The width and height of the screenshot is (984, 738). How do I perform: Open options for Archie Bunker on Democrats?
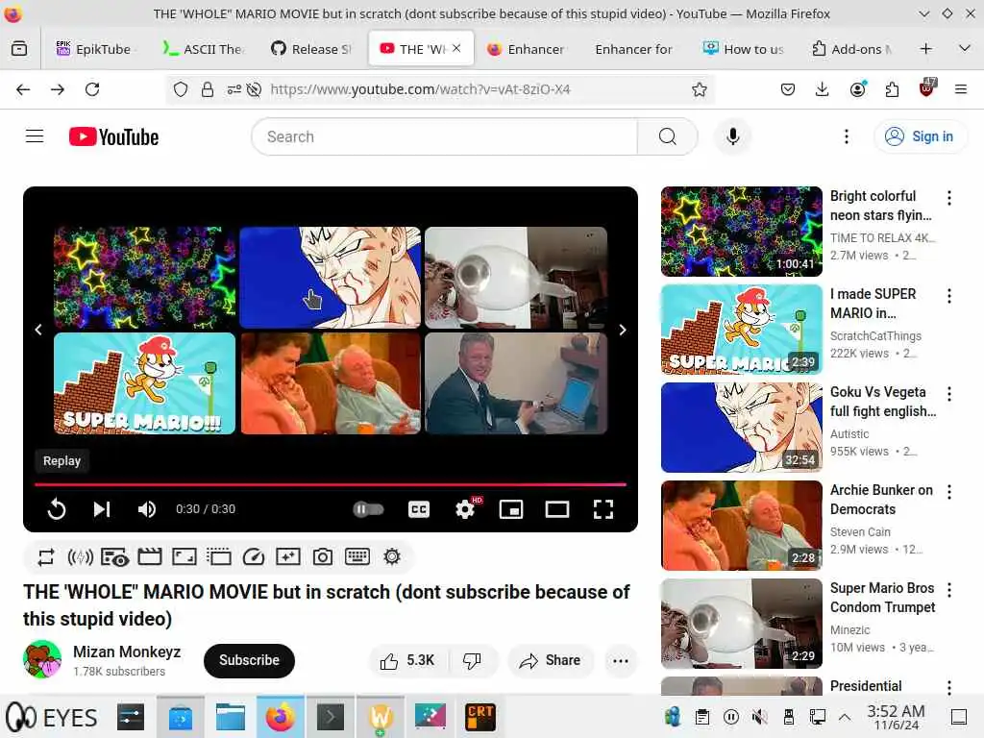click(948, 491)
